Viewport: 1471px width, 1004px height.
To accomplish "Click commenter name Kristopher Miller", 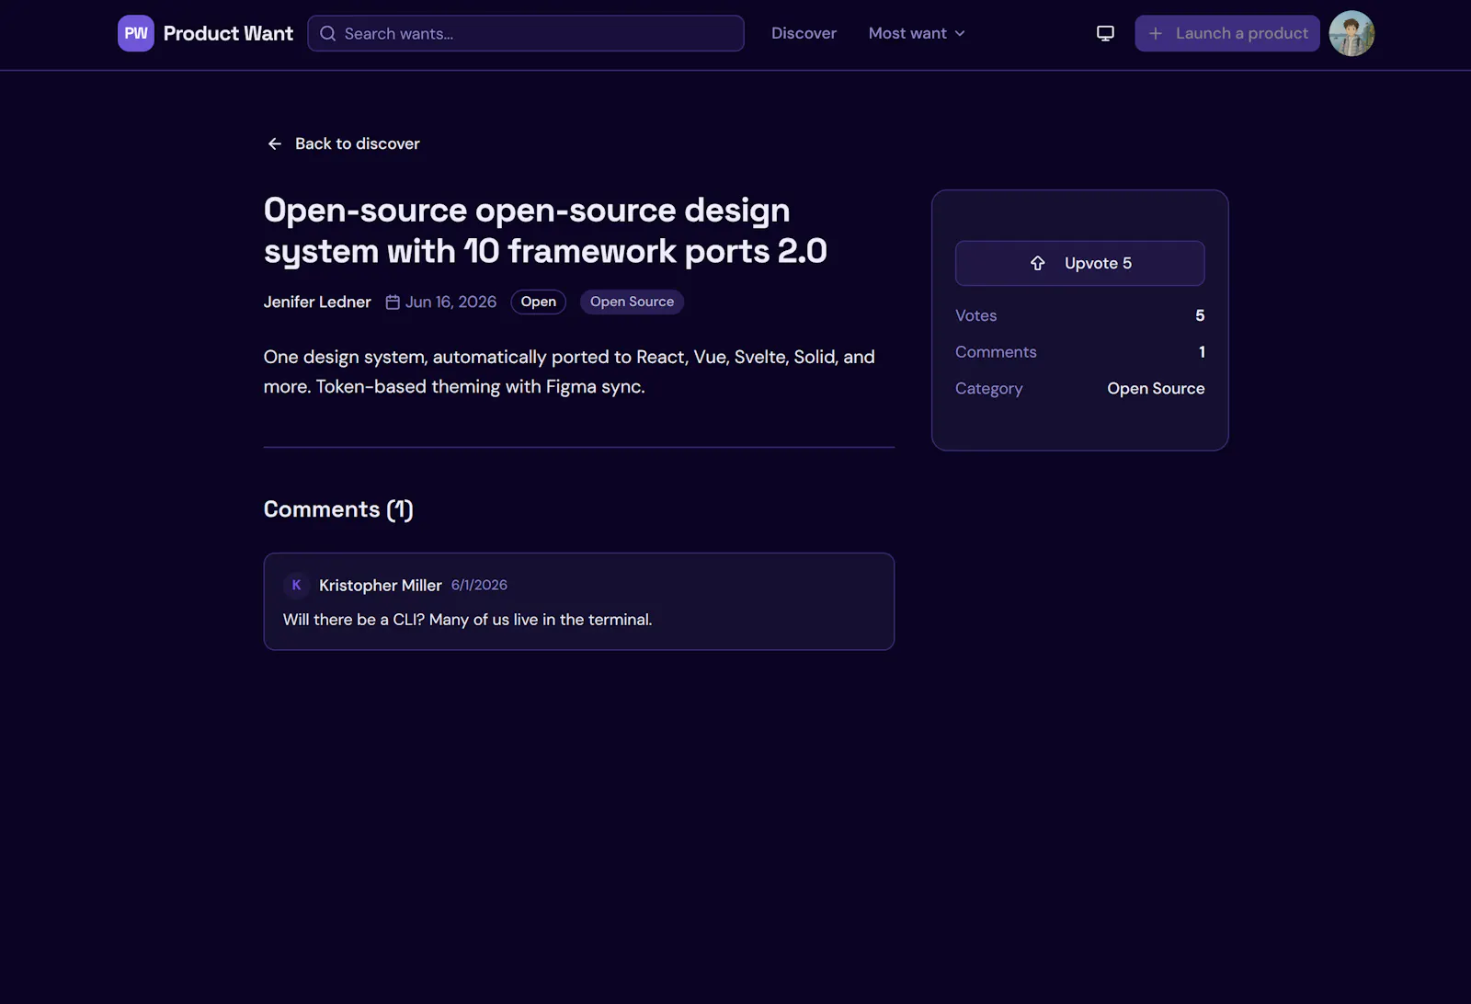I will 381,586.
